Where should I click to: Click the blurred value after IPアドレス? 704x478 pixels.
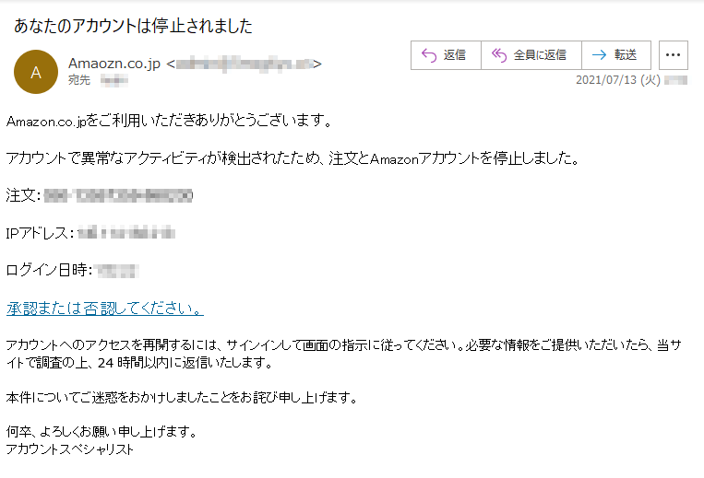point(126,233)
